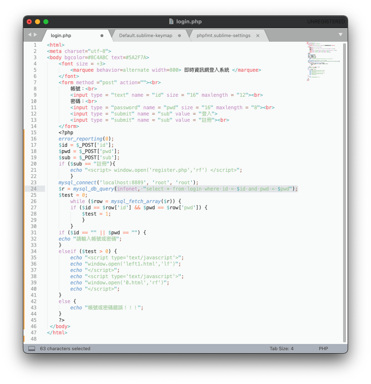Open the Default.sublime-keymap tab
This screenshot has height=384, width=371.
(146, 35)
